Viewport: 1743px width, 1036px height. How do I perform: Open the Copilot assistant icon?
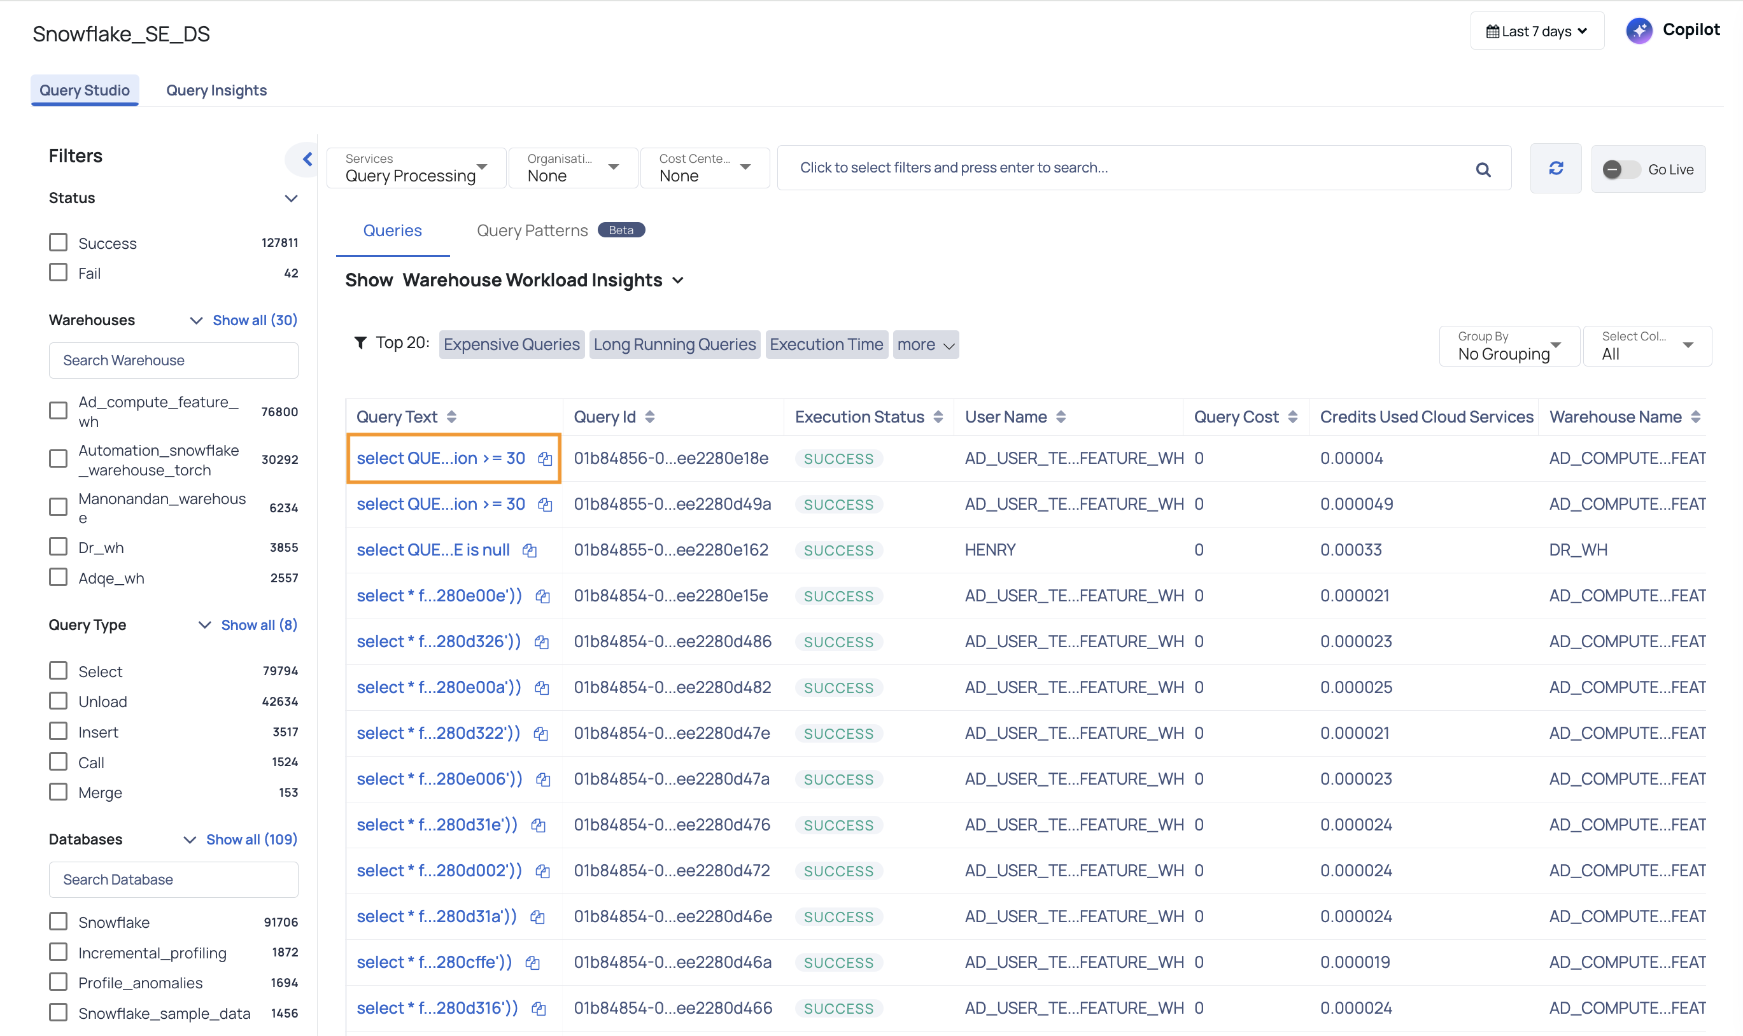click(1639, 31)
